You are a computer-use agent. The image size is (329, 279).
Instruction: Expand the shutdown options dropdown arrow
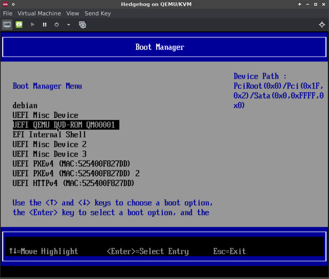68,25
